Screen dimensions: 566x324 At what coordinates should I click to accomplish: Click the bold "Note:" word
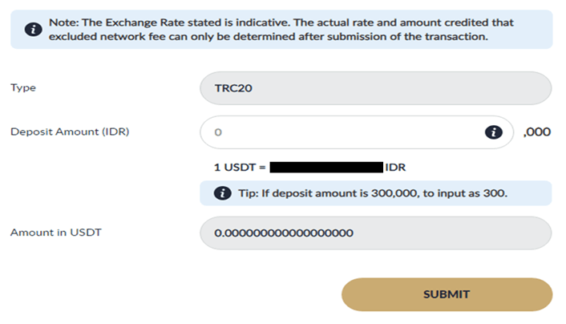pos(63,22)
